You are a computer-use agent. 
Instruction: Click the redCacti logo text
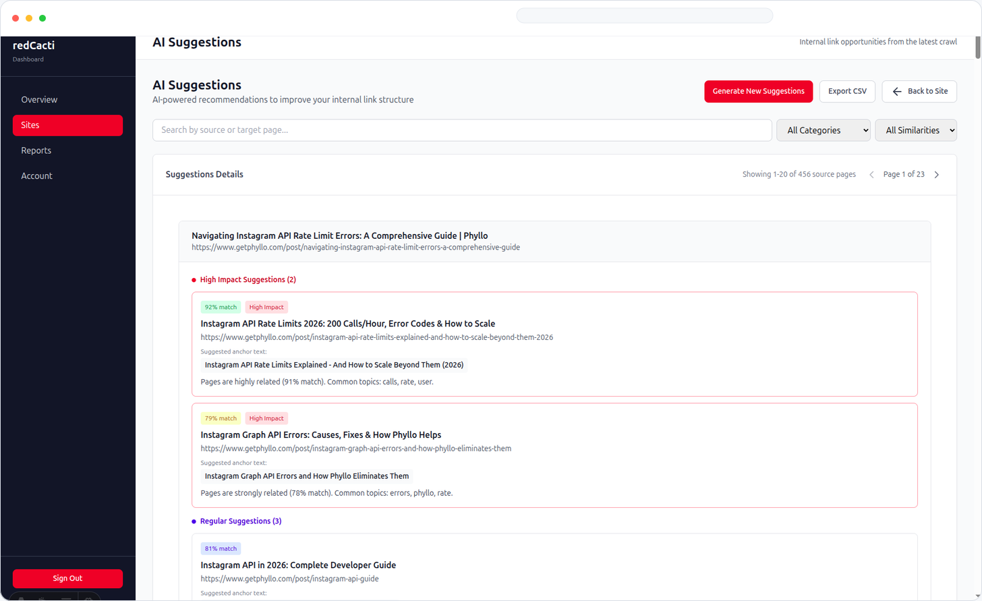pos(34,46)
